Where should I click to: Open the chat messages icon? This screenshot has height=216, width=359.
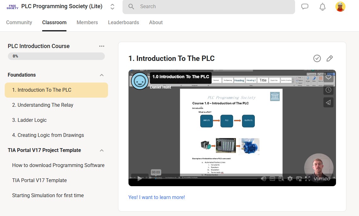(x=305, y=7)
